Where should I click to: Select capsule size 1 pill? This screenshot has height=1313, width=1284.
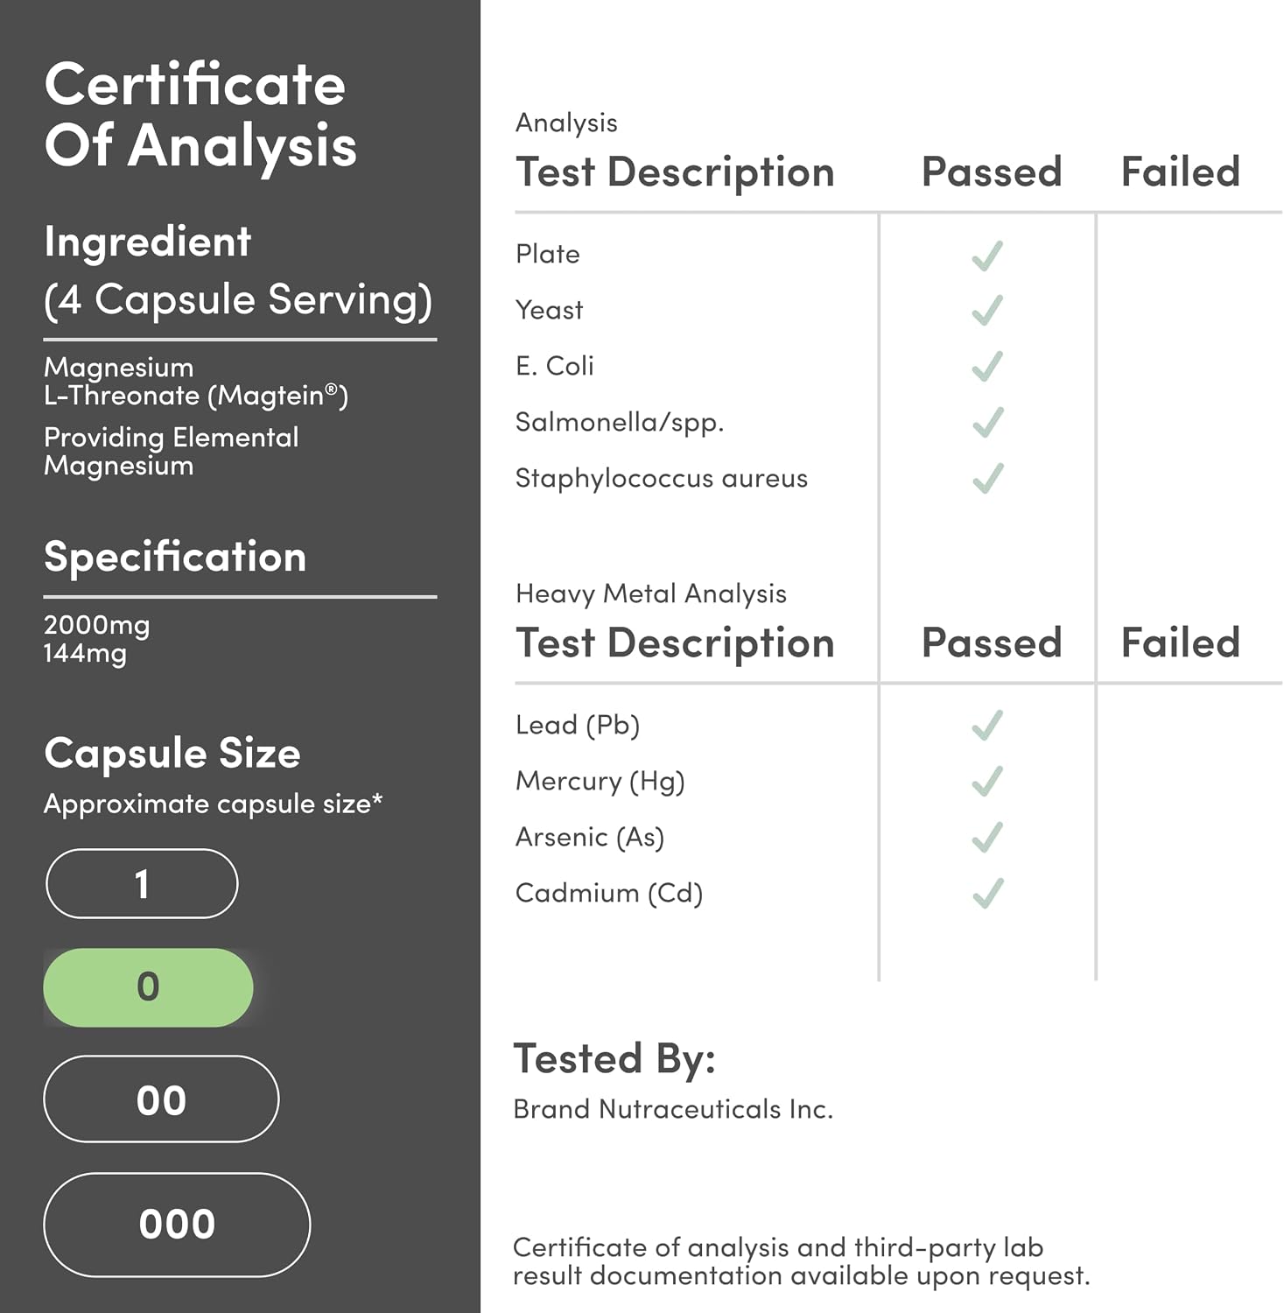pyautogui.click(x=142, y=884)
